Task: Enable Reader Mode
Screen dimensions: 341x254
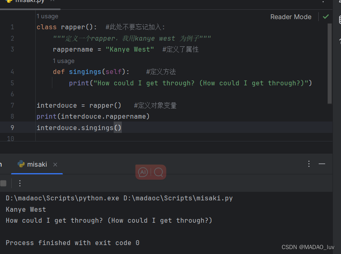Action: pos(291,17)
